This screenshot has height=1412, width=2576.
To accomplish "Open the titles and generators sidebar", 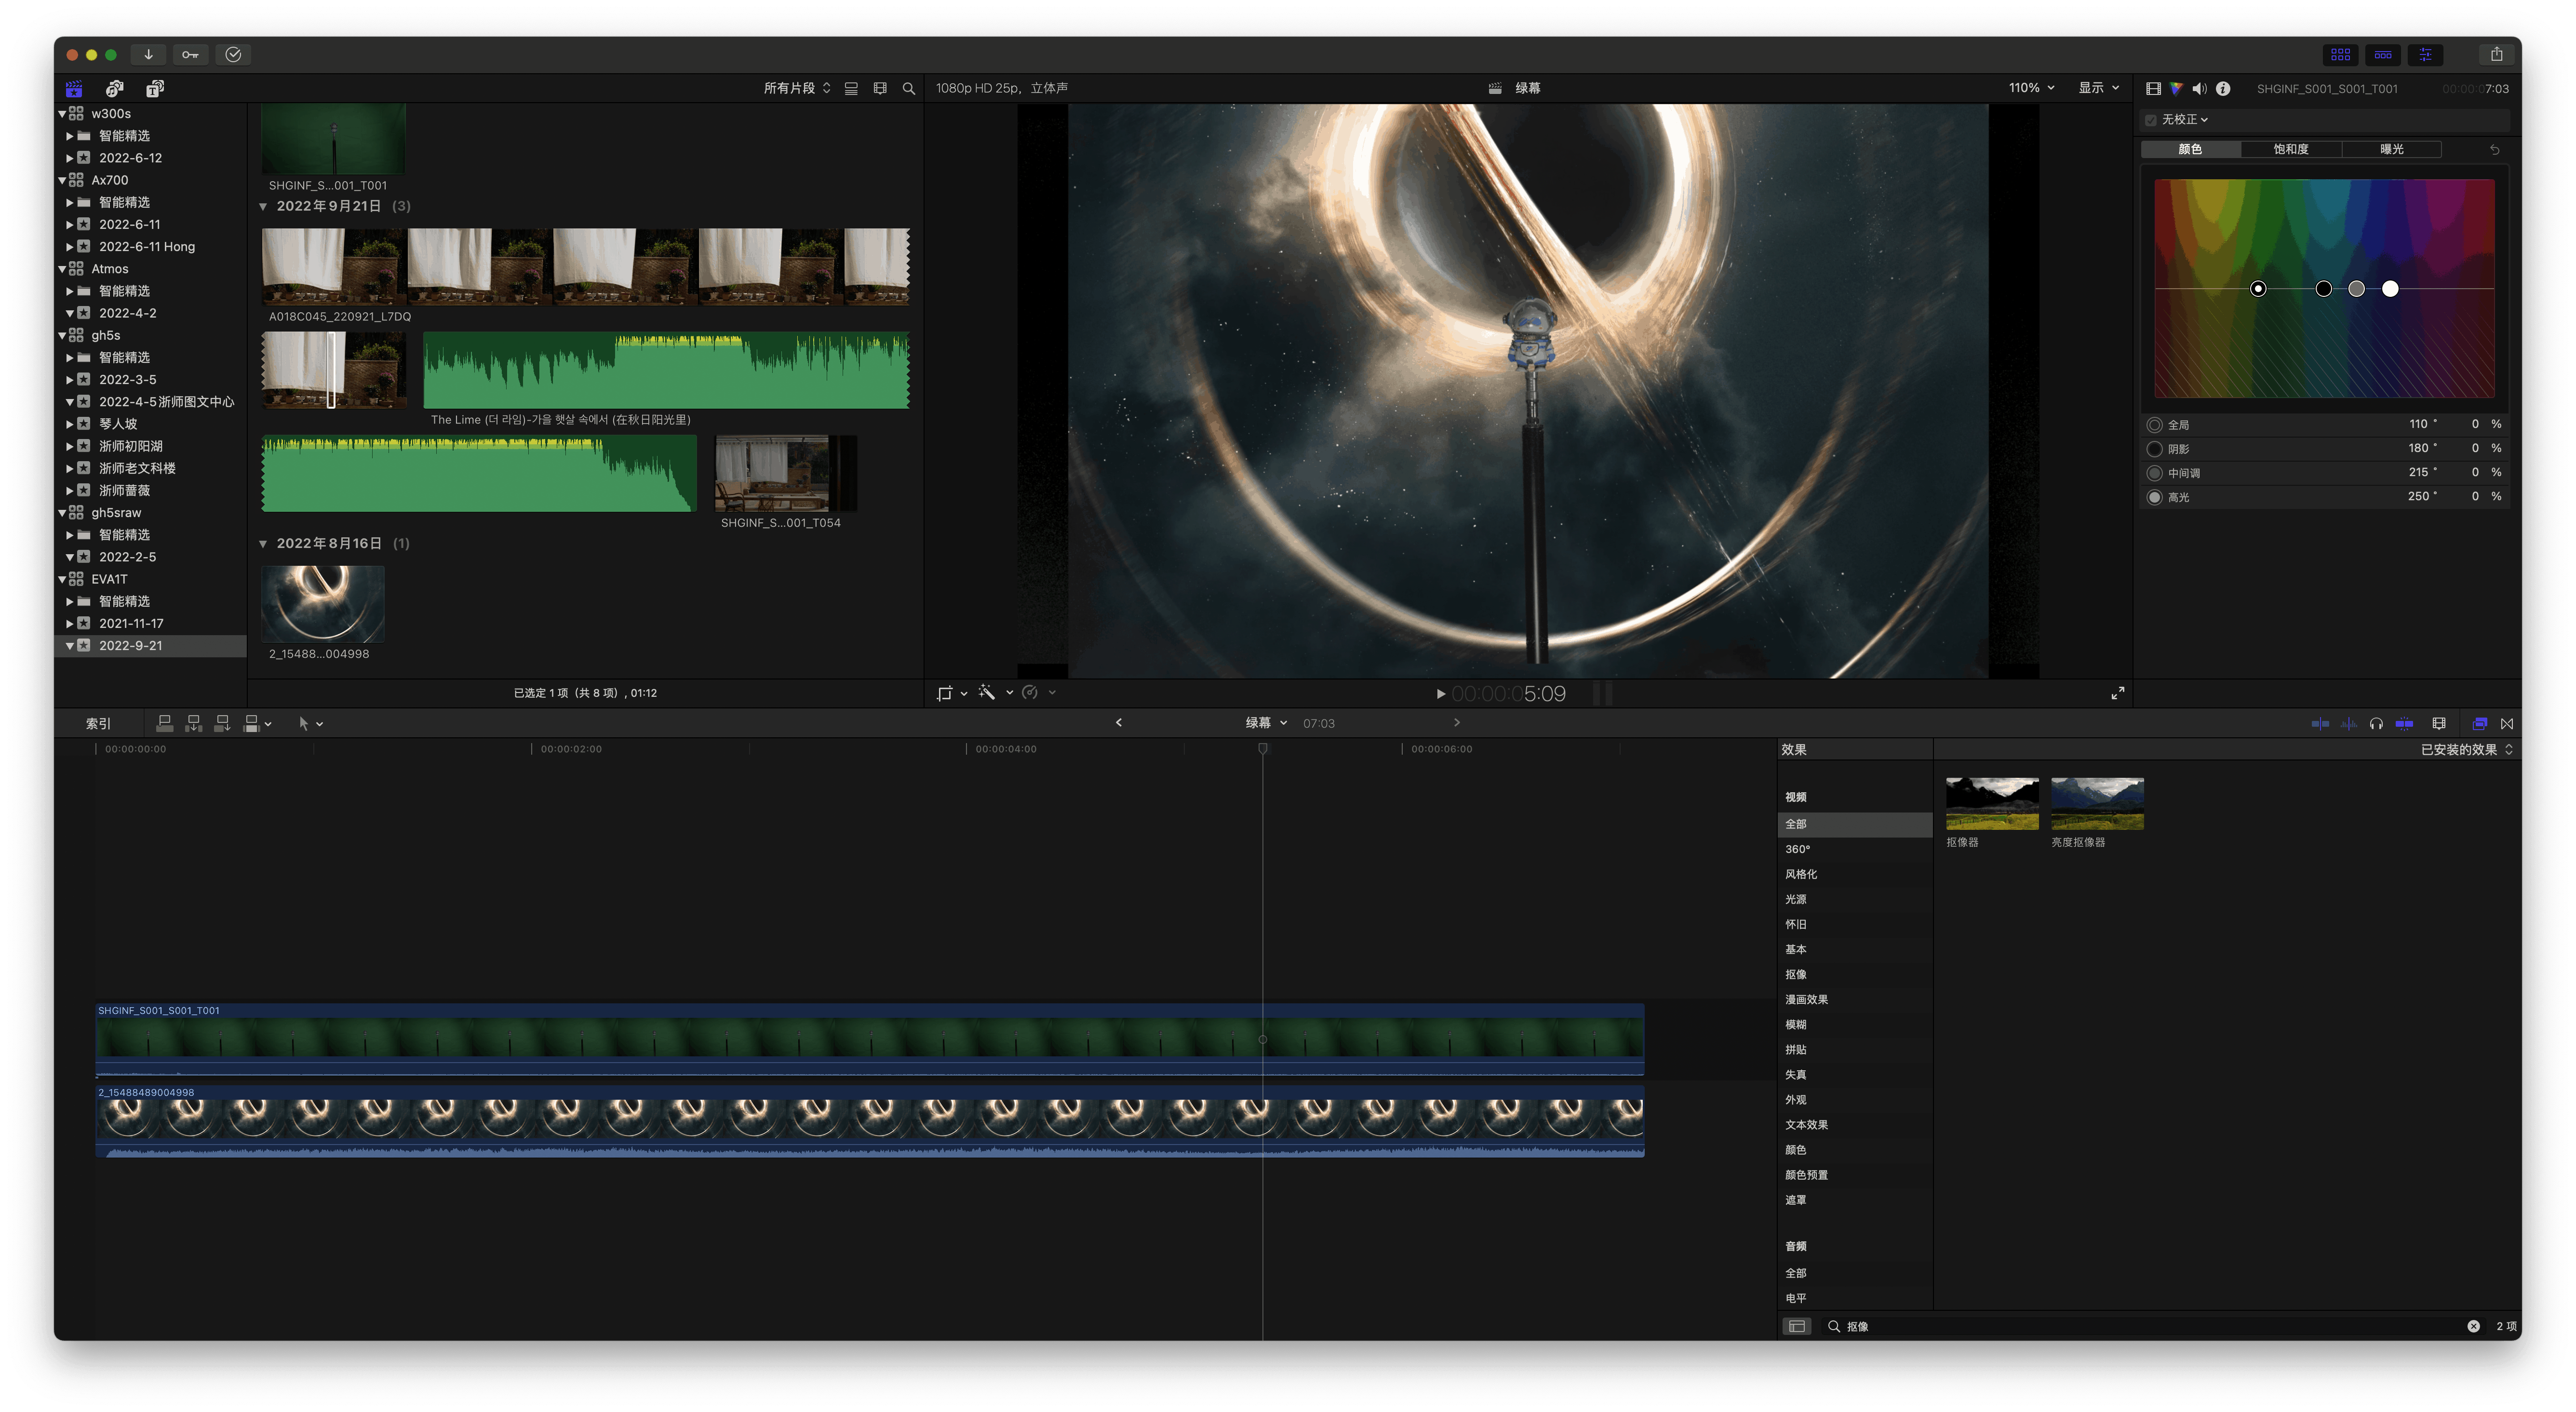I will 155,89.
